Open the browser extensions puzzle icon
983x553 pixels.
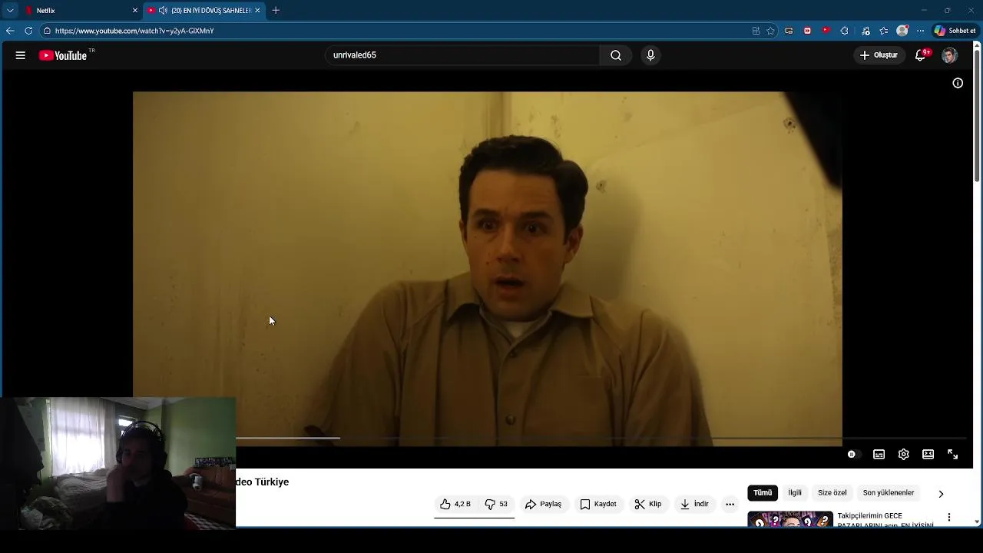[x=844, y=31]
